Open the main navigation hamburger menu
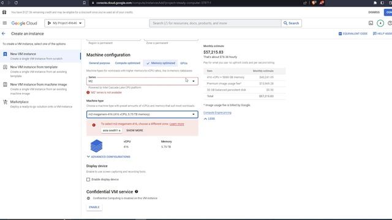The height and width of the screenshot is (220, 392). [5, 23]
